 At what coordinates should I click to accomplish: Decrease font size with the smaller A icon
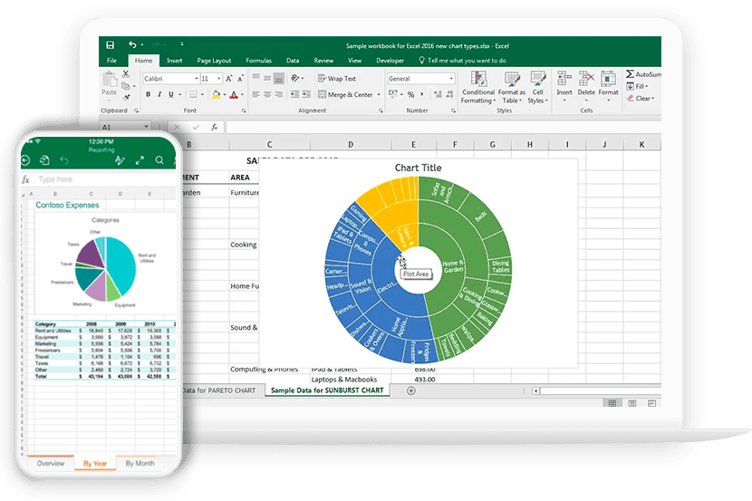[x=240, y=79]
